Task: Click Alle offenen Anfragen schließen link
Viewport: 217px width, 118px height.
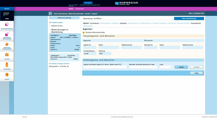Action: pyautogui.click(x=59, y=64)
